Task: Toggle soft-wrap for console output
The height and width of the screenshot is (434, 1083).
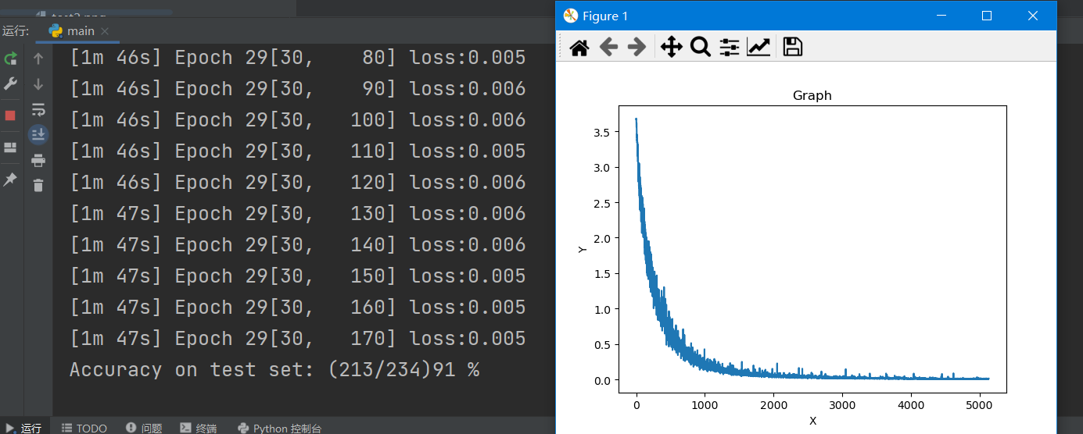Action: point(38,109)
